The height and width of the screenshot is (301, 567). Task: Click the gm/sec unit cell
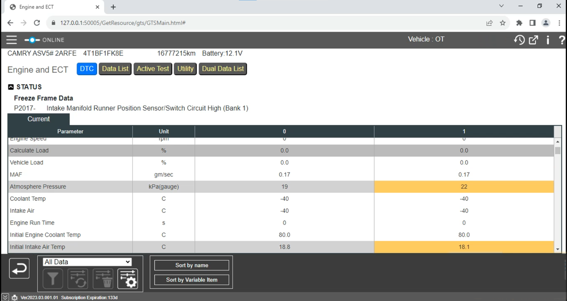pos(164,175)
